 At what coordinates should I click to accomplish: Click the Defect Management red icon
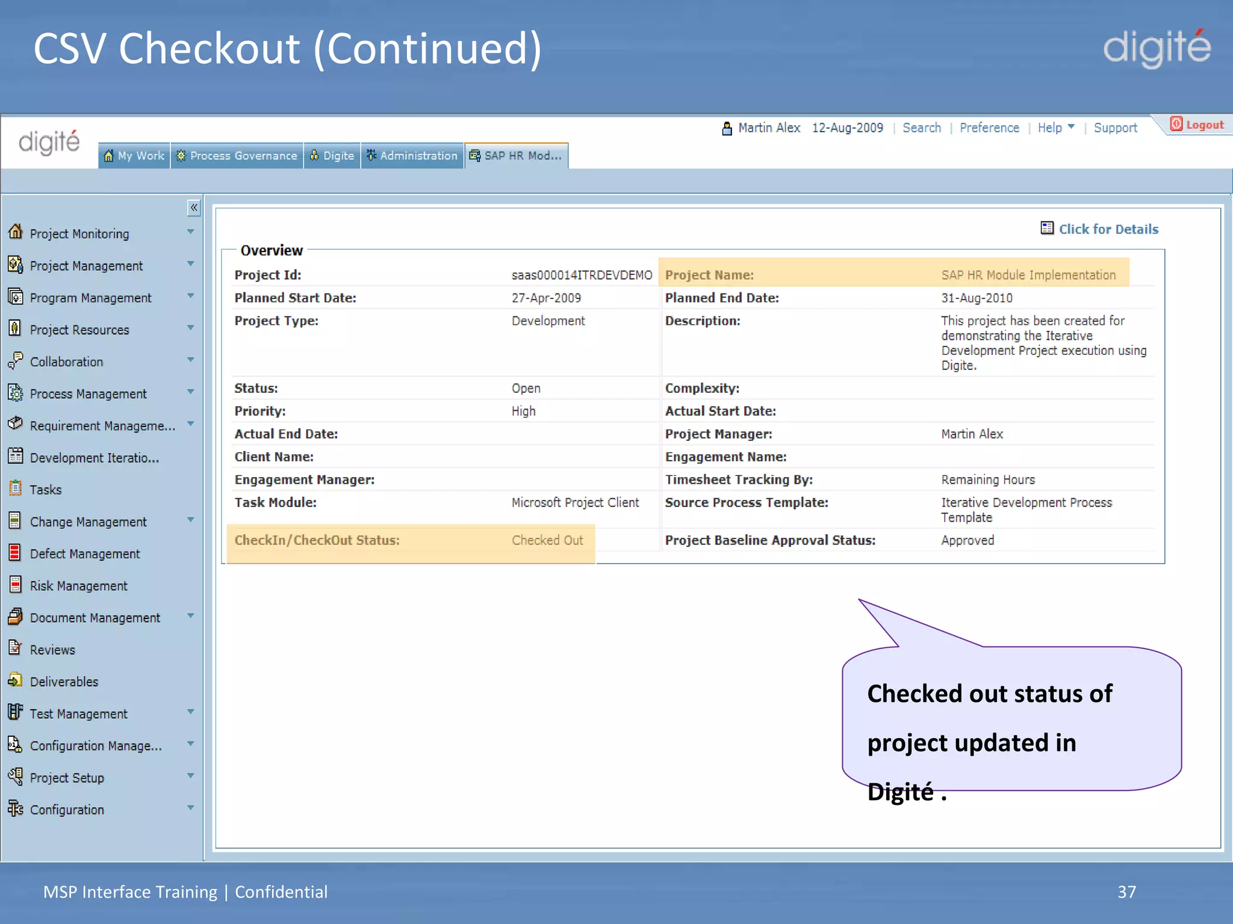click(16, 552)
